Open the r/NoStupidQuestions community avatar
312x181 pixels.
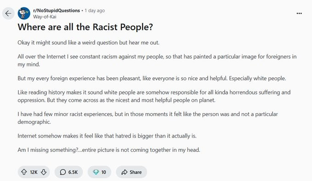[x=24, y=13]
